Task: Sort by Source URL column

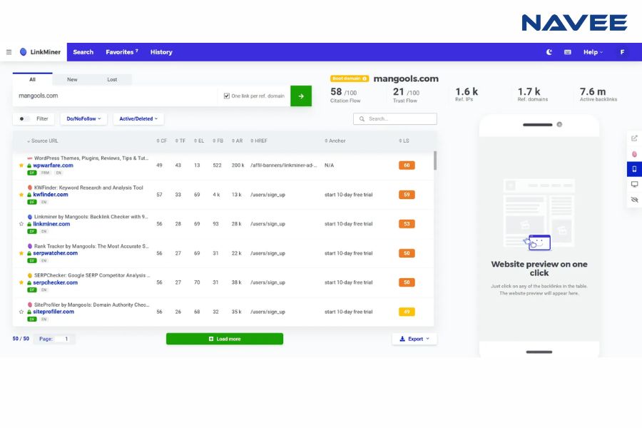Action: (x=43, y=141)
